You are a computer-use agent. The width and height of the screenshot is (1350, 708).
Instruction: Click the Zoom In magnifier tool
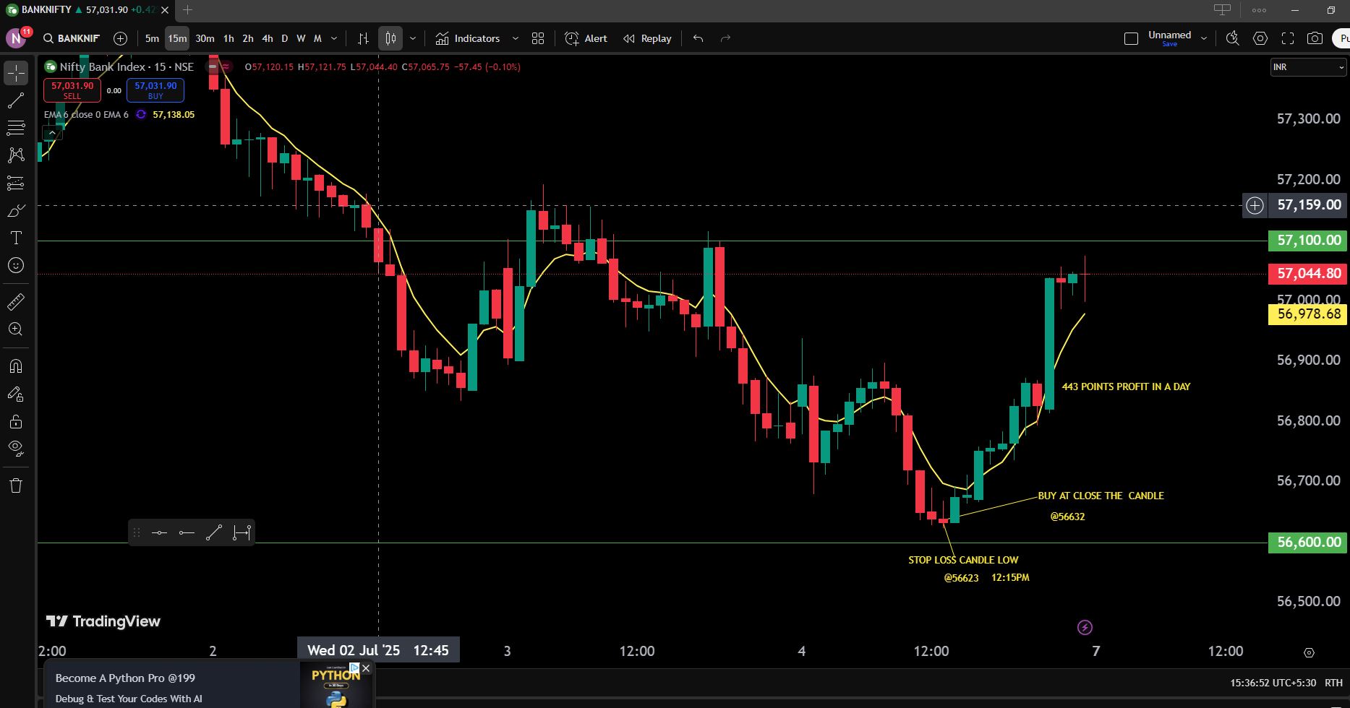[x=16, y=329]
